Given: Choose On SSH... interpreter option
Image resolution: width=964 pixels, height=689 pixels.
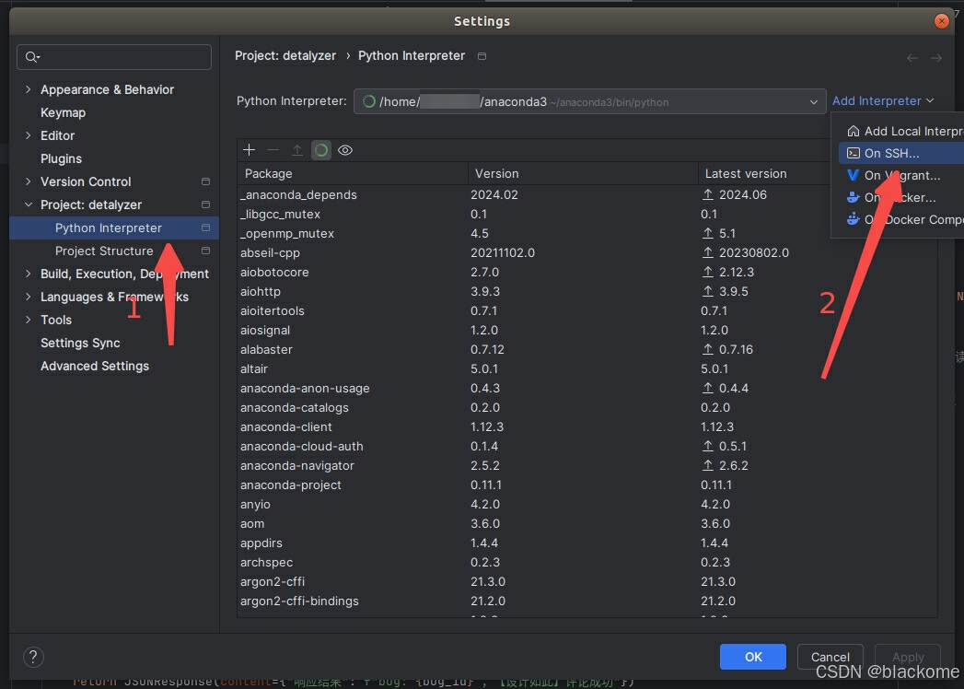Looking at the screenshot, I should click(901, 153).
